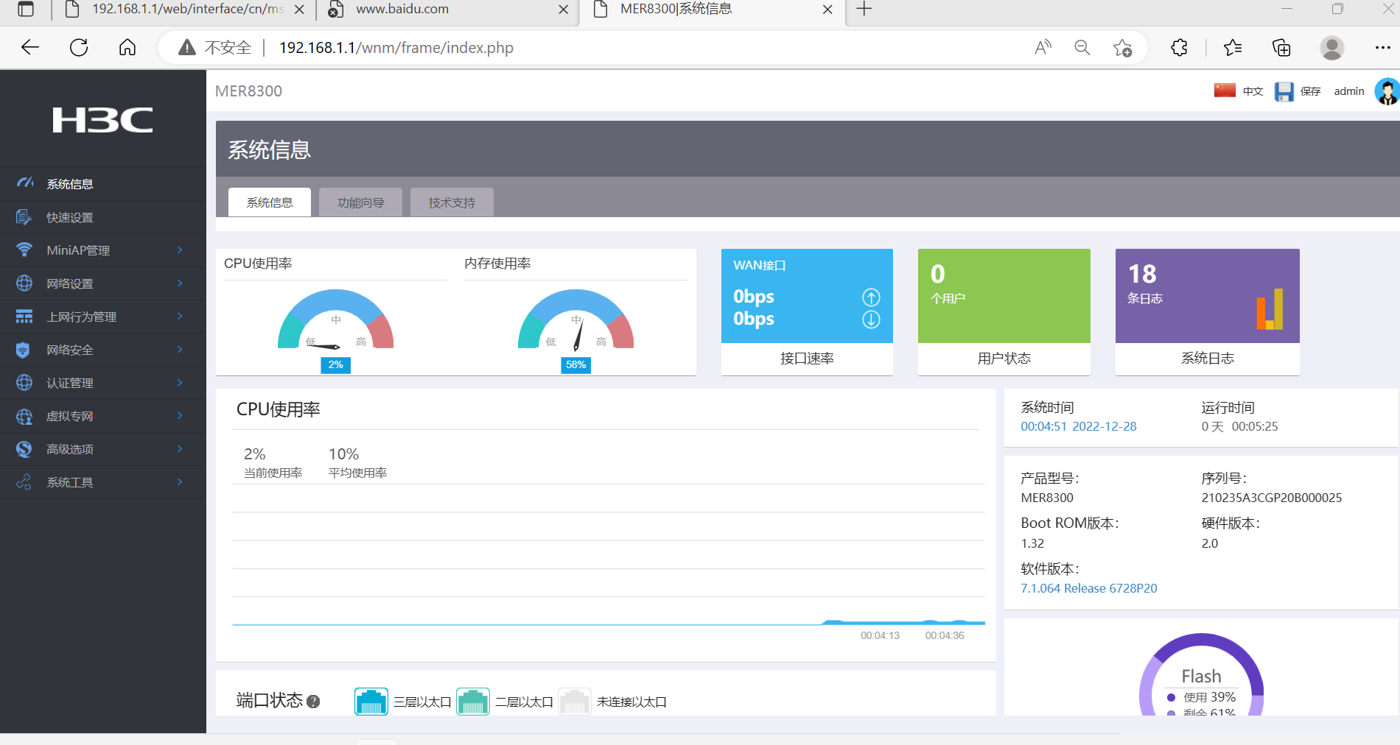Image resolution: width=1400 pixels, height=745 pixels.
Task: Click the browser address bar URL
Action: coord(396,48)
